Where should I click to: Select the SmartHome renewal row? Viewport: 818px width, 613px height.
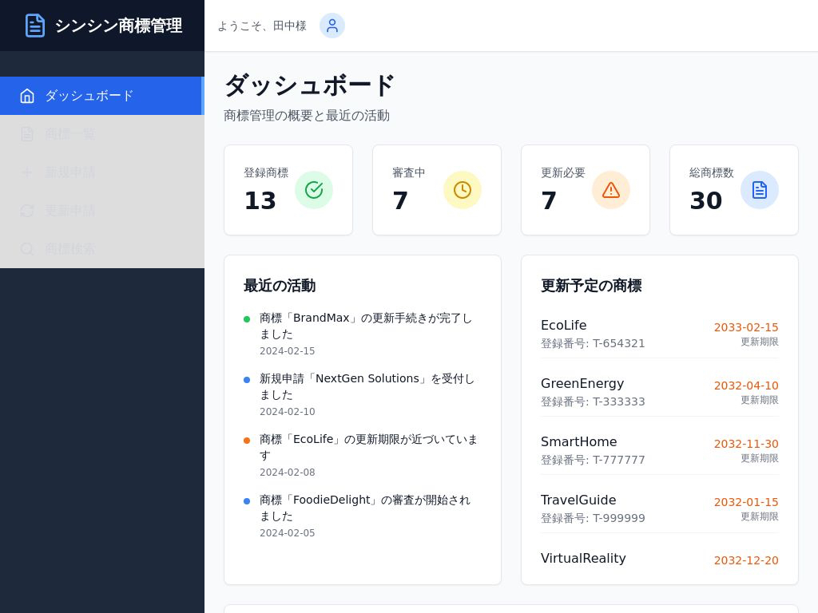pos(659,450)
